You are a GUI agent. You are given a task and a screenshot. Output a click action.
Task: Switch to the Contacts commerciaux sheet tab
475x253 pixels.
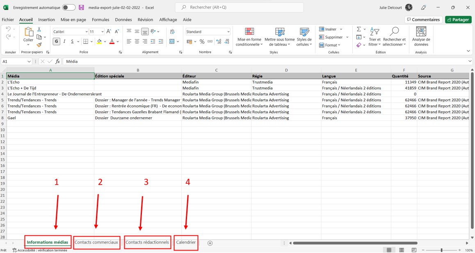pos(96,242)
